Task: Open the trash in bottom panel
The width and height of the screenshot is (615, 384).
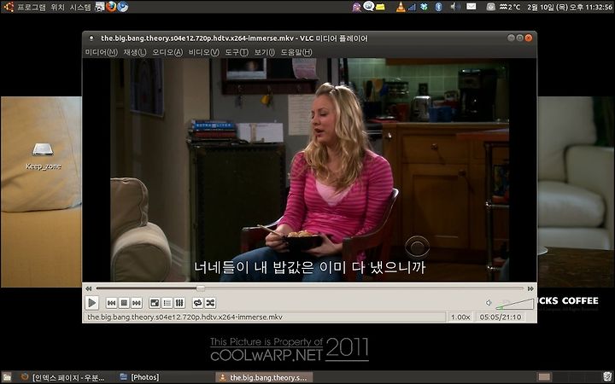Action: click(607, 377)
